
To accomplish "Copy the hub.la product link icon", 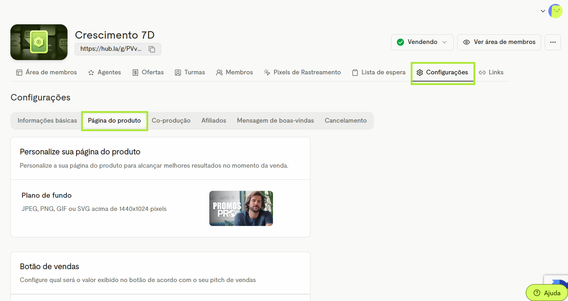I will click(152, 49).
